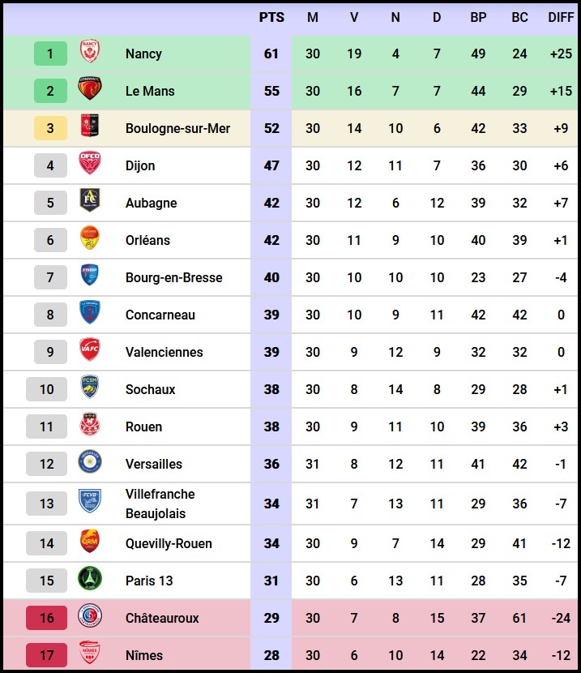Open the Villefranche Beaujolais team link
The image size is (581, 673).
160,504
